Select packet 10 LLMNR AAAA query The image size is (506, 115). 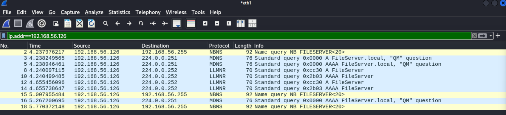coord(253,76)
